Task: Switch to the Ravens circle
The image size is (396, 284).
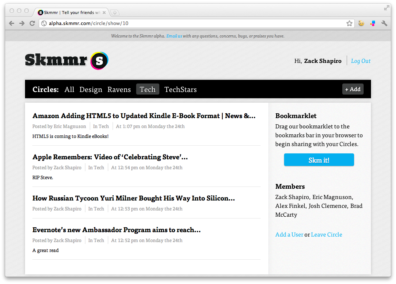Action: (x=119, y=89)
